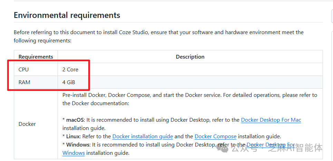Click the WeChat logo icon in the watermark
Screen dimensions: 333x161
point(224,148)
